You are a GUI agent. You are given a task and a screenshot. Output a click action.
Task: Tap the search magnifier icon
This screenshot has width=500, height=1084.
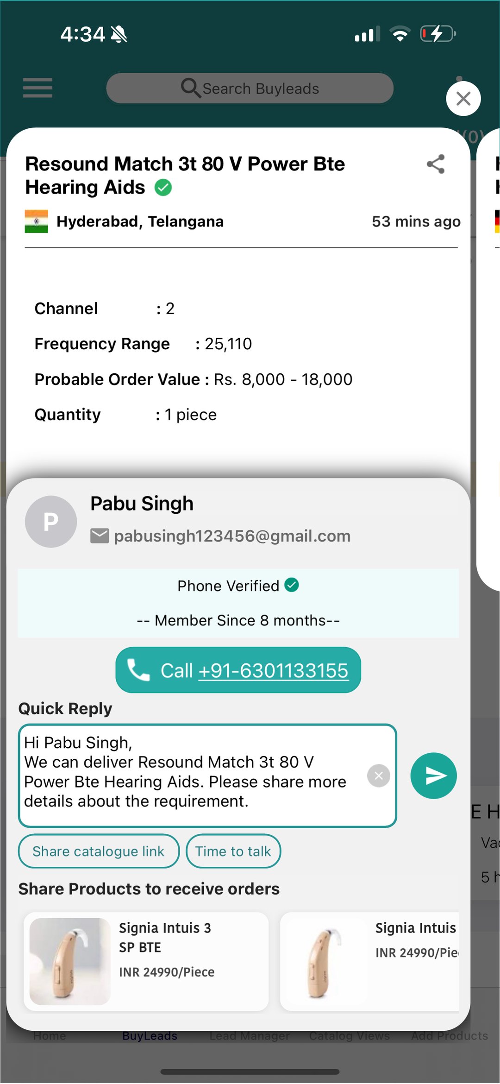pos(190,88)
